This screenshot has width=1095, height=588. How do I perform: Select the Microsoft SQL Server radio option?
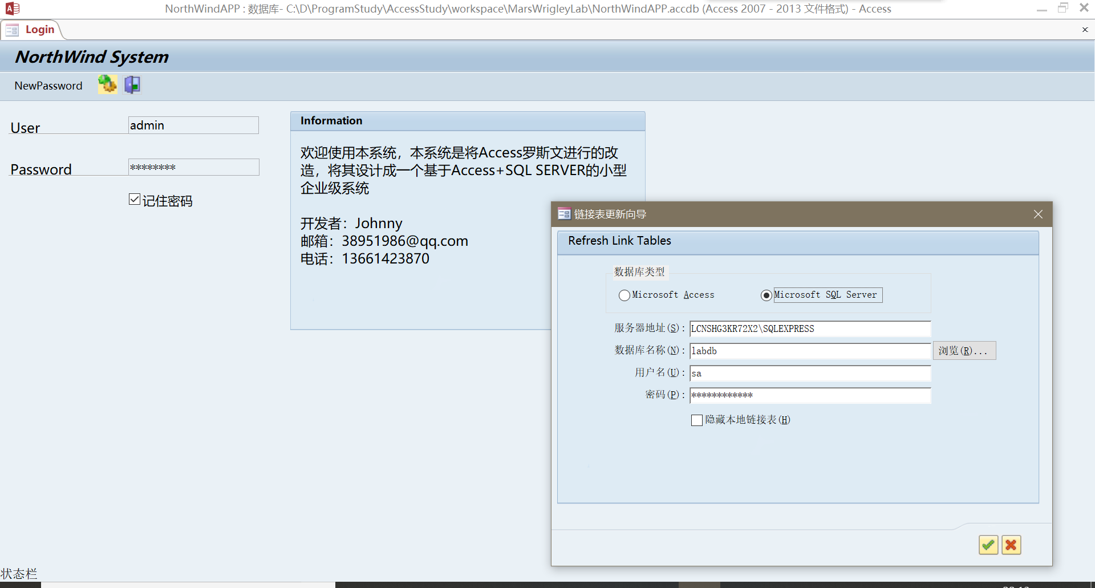click(766, 295)
